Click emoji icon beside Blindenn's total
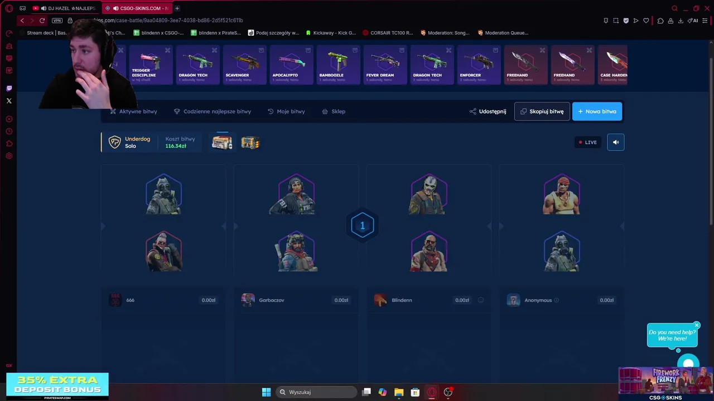Screen dimensions: 714x401 click(480, 300)
